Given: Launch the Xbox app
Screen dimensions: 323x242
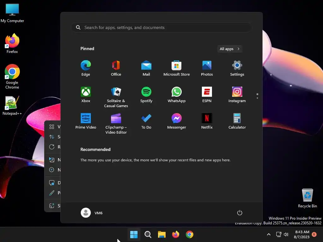Looking at the screenshot, I should (x=86, y=95).
